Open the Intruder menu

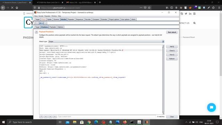click(41, 16)
